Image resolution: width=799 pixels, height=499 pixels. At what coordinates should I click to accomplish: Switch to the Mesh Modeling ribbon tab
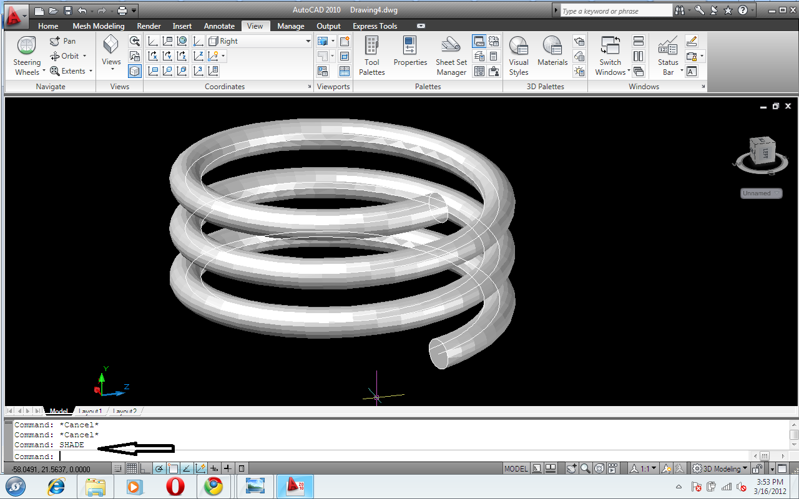98,26
